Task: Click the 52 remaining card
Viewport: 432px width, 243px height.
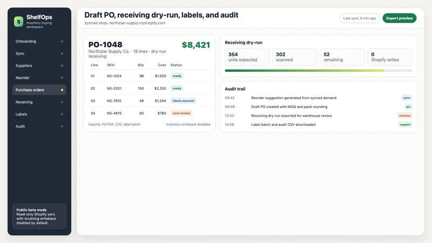Action: pyautogui.click(x=342, y=57)
